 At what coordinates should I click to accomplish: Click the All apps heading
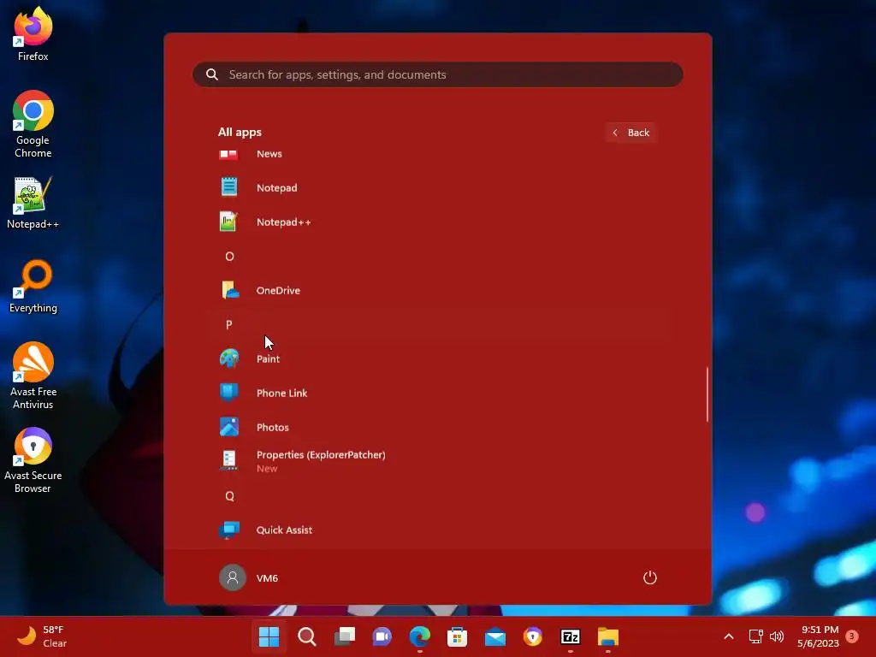coord(240,133)
